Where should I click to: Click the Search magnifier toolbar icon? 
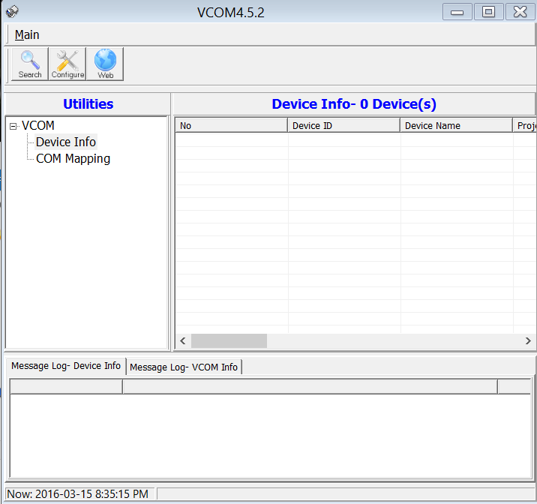(30, 64)
